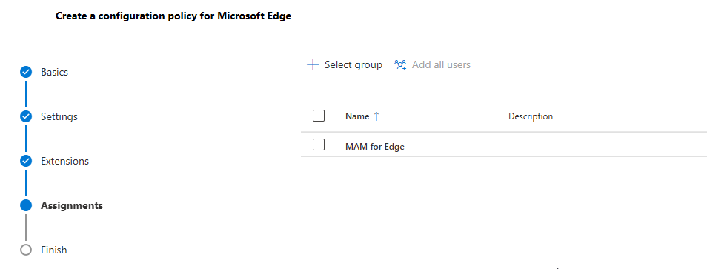Sort by the Name column header

pyautogui.click(x=357, y=116)
